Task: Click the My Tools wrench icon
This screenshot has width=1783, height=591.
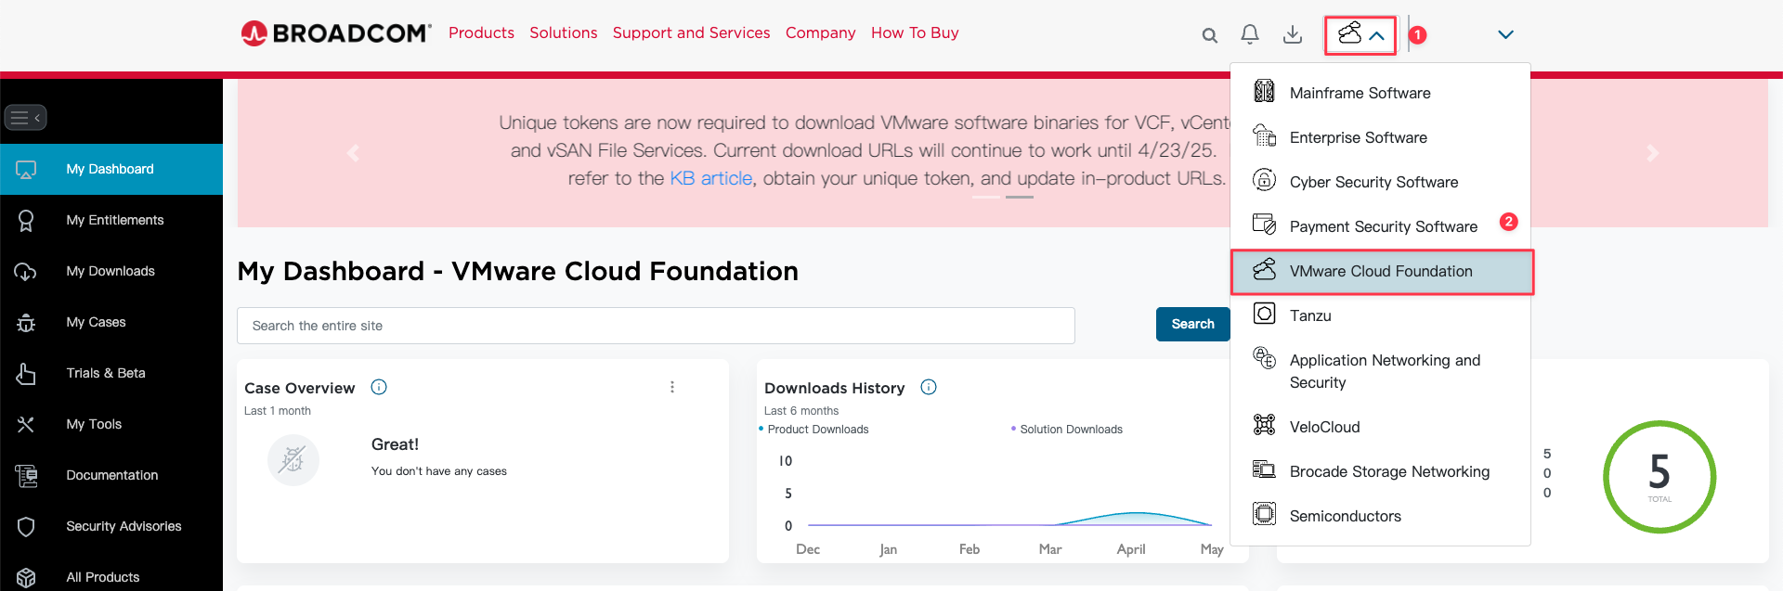Action: [x=26, y=425]
